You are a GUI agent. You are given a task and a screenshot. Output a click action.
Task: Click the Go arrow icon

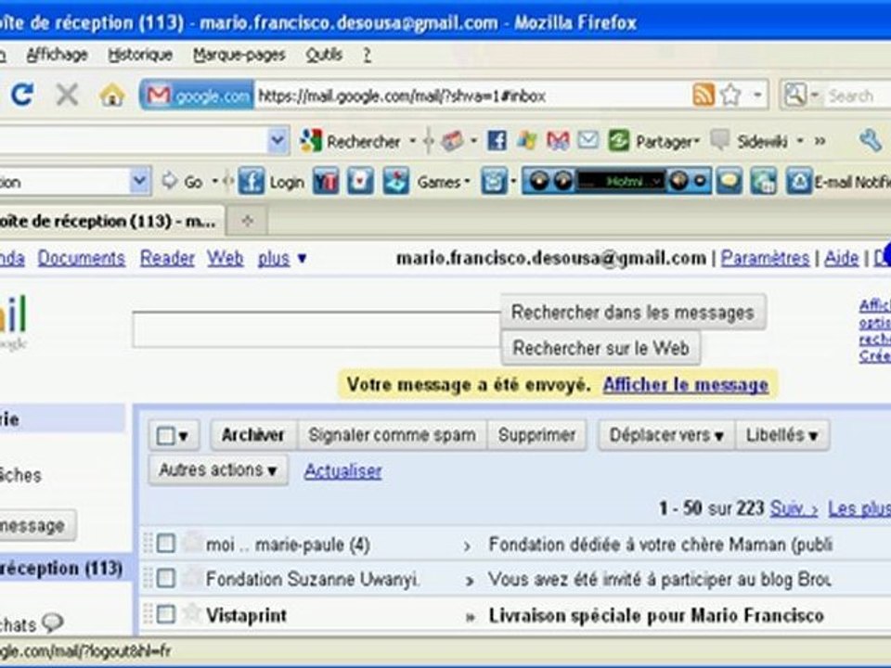tap(169, 181)
